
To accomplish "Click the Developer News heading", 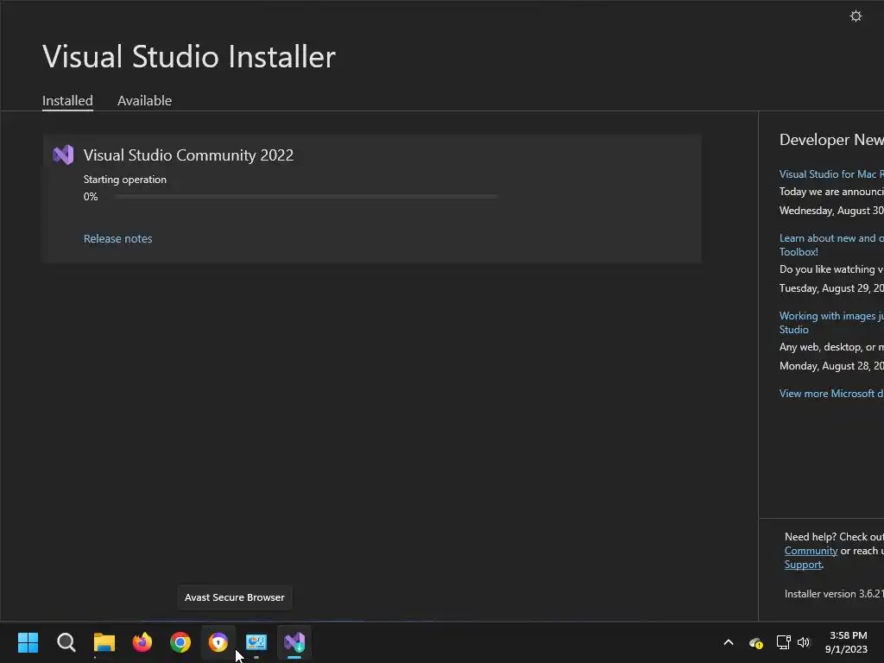I will click(x=831, y=140).
